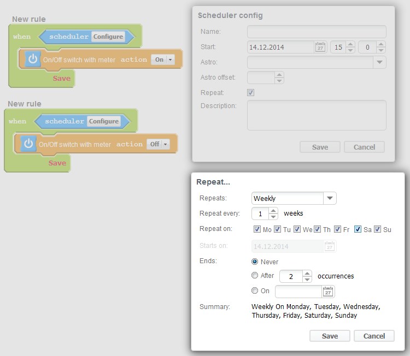The height and width of the screenshot is (356, 410).
Task: Open the Astro dropdown list
Action: coord(380,62)
